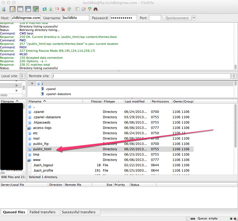Image resolution: width=238 pixels, height=221 pixels.
Task: Open the Remote site path dropdown
Action: (x=234, y=76)
